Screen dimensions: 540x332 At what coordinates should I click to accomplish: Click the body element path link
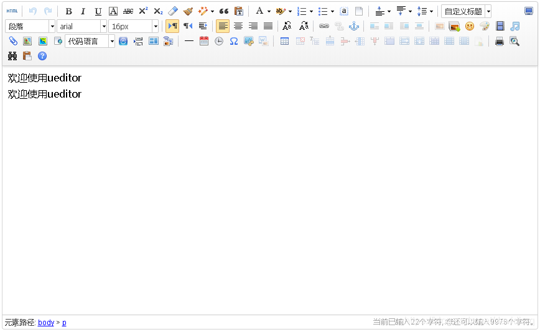[46, 323]
